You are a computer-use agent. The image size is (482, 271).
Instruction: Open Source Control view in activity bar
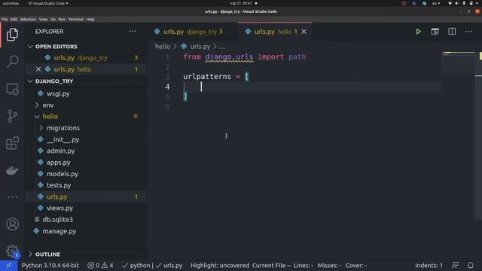(x=12, y=116)
